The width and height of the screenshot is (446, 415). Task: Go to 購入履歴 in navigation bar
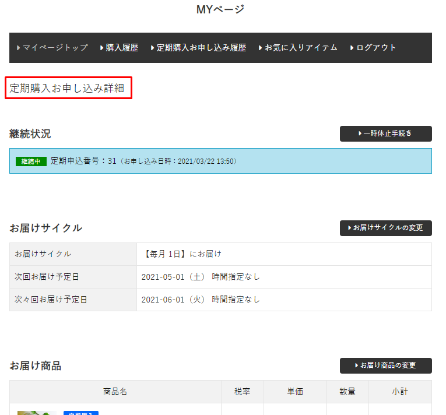(119, 48)
